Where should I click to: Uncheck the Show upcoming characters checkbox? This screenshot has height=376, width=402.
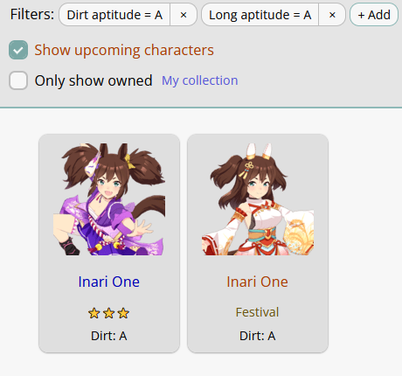coord(18,50)
